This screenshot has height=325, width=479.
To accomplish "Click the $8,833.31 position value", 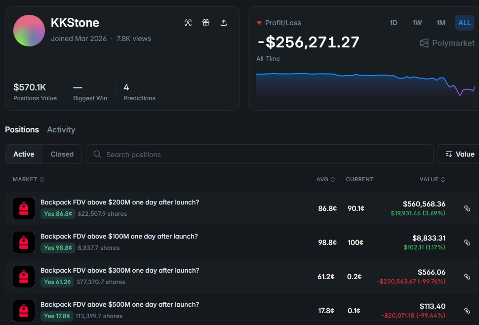I will [429, 238].
